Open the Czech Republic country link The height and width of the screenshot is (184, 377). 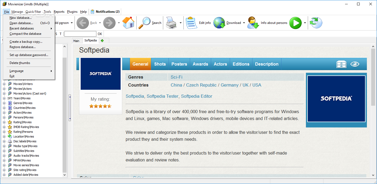(x=201, y=85)
